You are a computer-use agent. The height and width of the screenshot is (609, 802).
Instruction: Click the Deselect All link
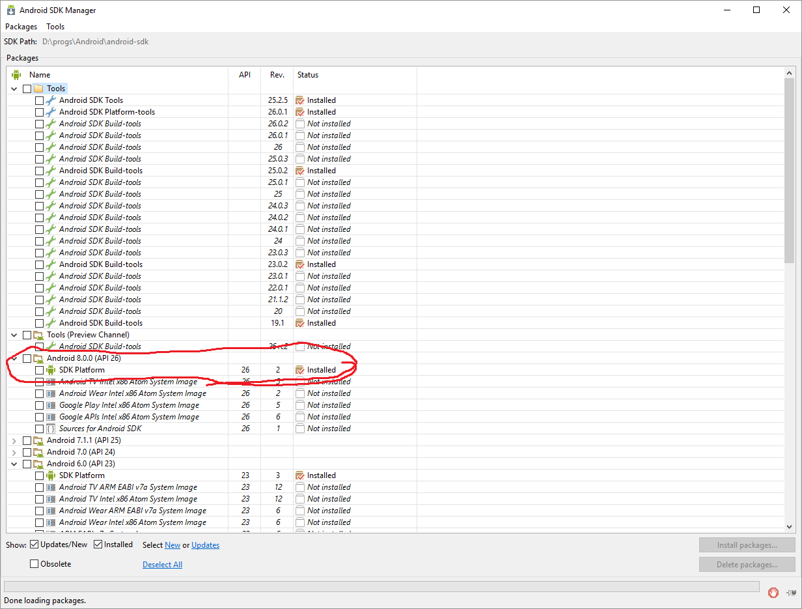point(162,564)
